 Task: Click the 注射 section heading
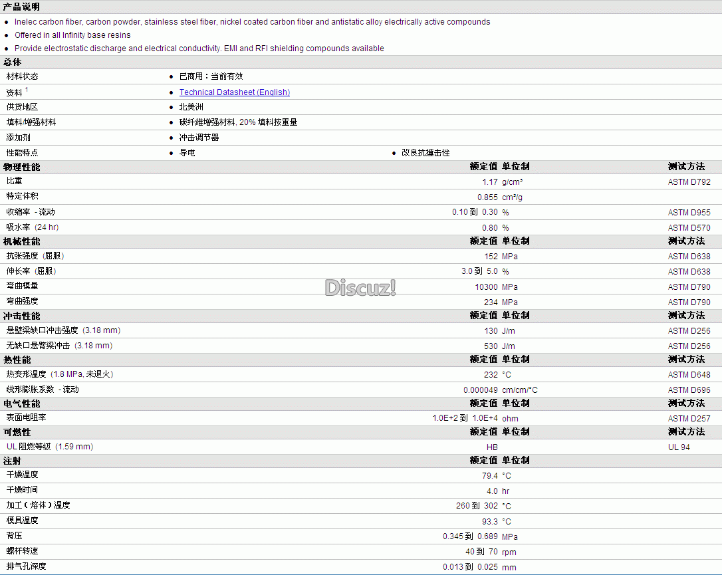pyautogui.click(x=13, y=461)
